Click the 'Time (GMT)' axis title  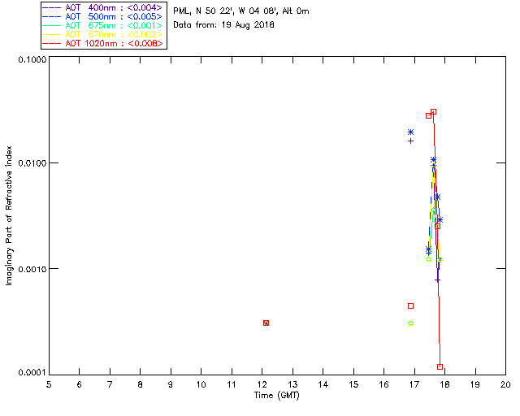pos(276,396)
